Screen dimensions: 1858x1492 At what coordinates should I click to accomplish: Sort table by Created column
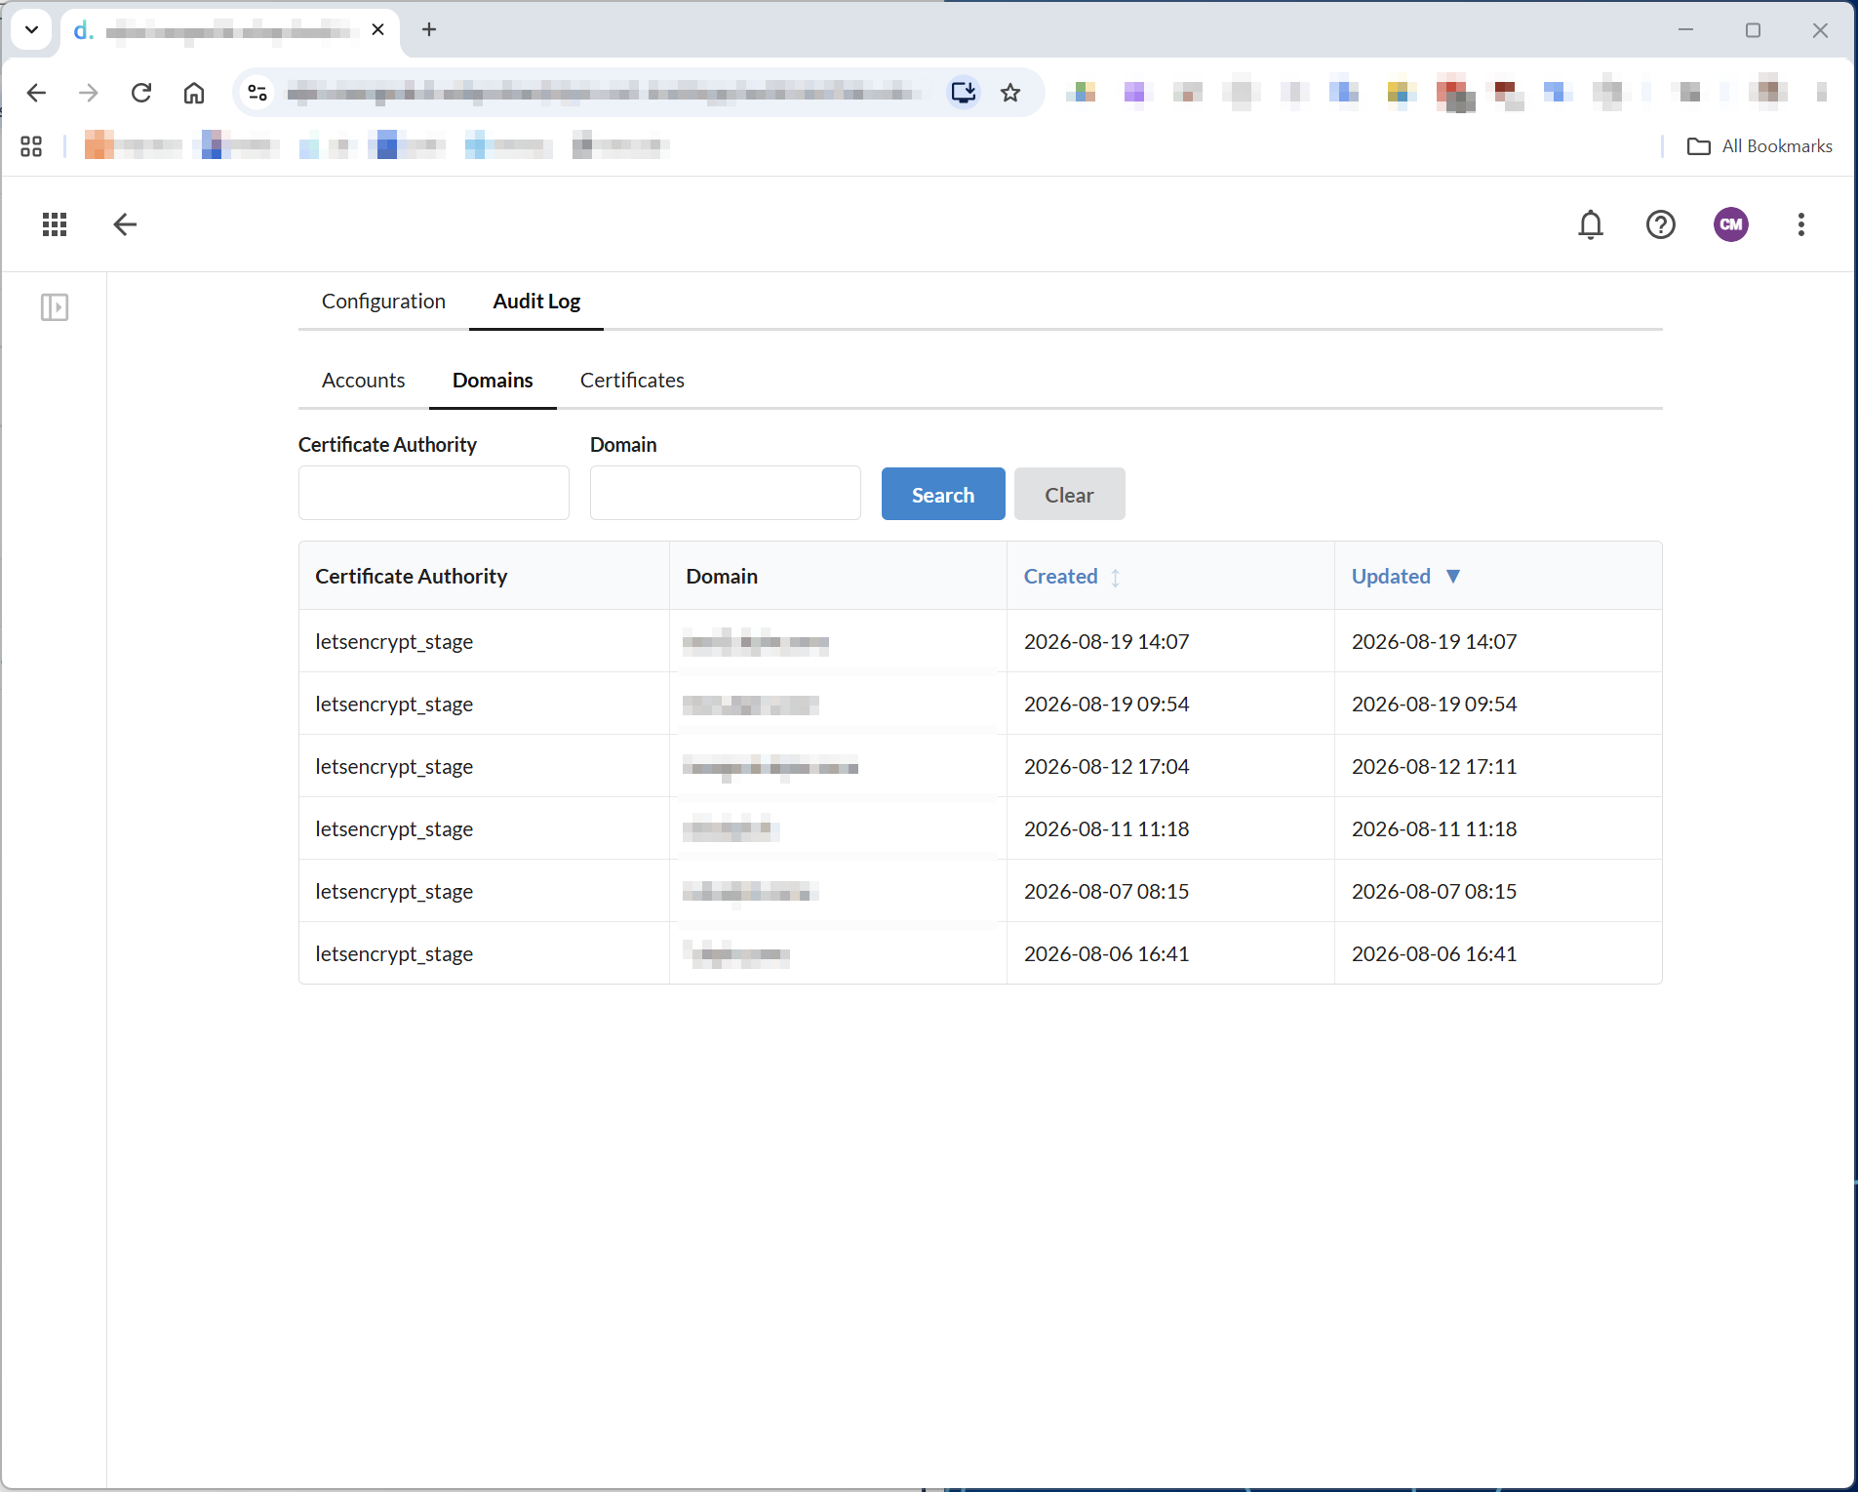click(1072, 577)
